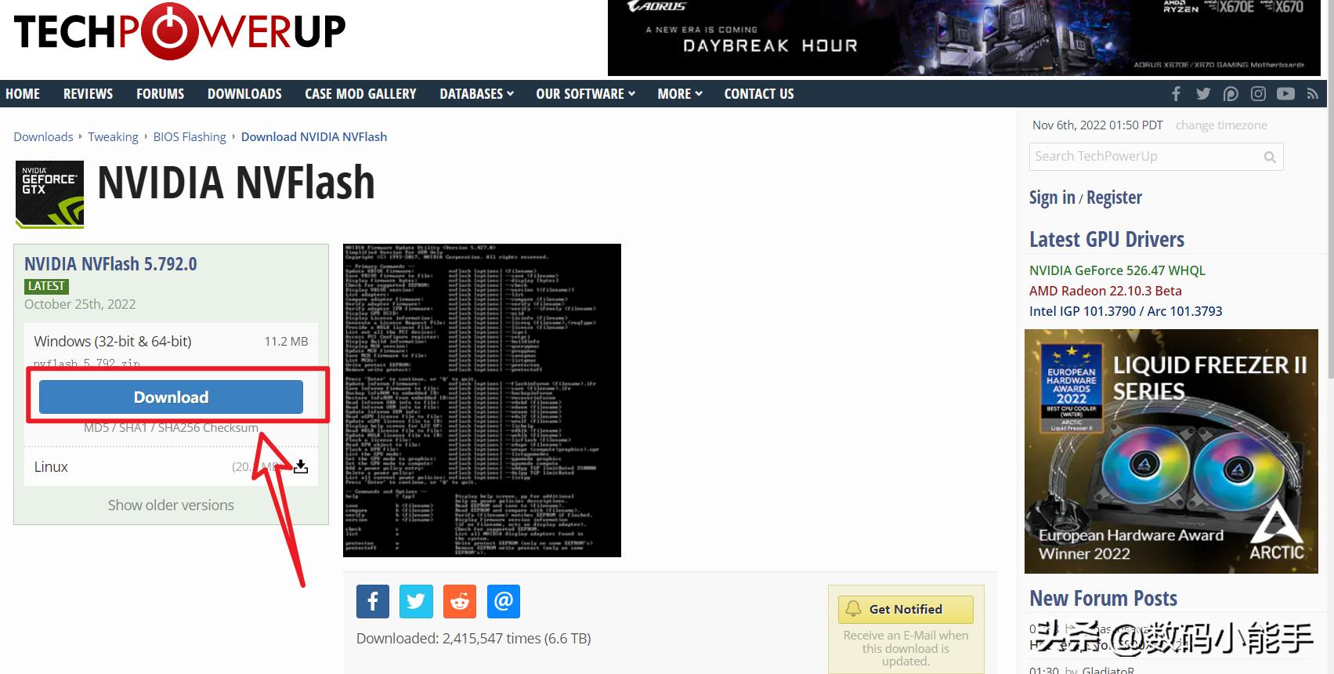Open the Downloads breadcrumb link
1334x674 pixels.
pyautogui.click(x=43, y=137)
